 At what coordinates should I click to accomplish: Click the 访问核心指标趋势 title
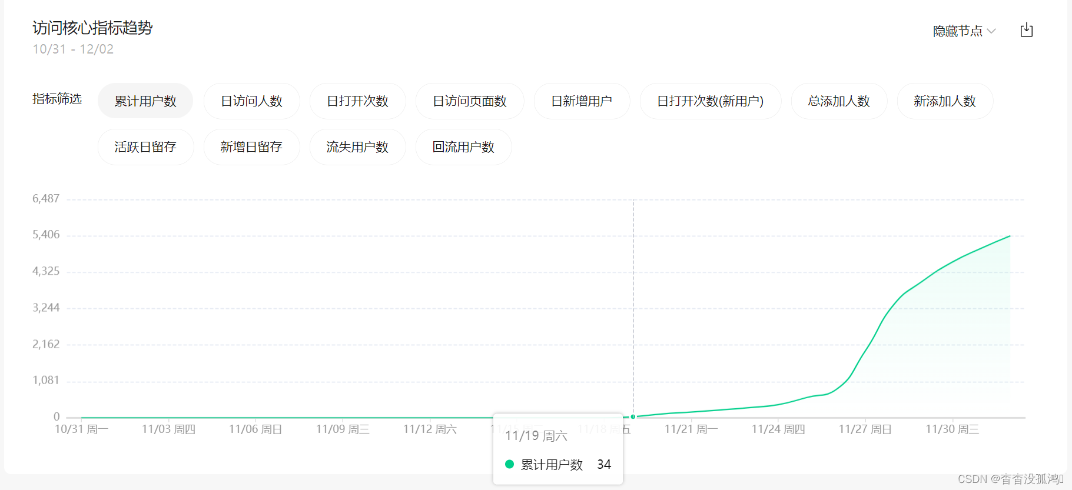tap(92, 28)
